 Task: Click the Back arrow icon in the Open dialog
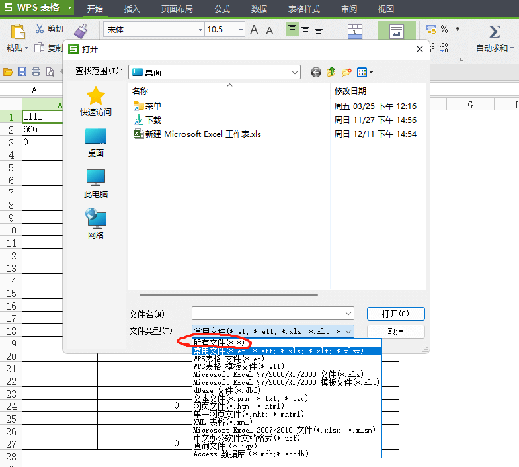click(316, 72)
